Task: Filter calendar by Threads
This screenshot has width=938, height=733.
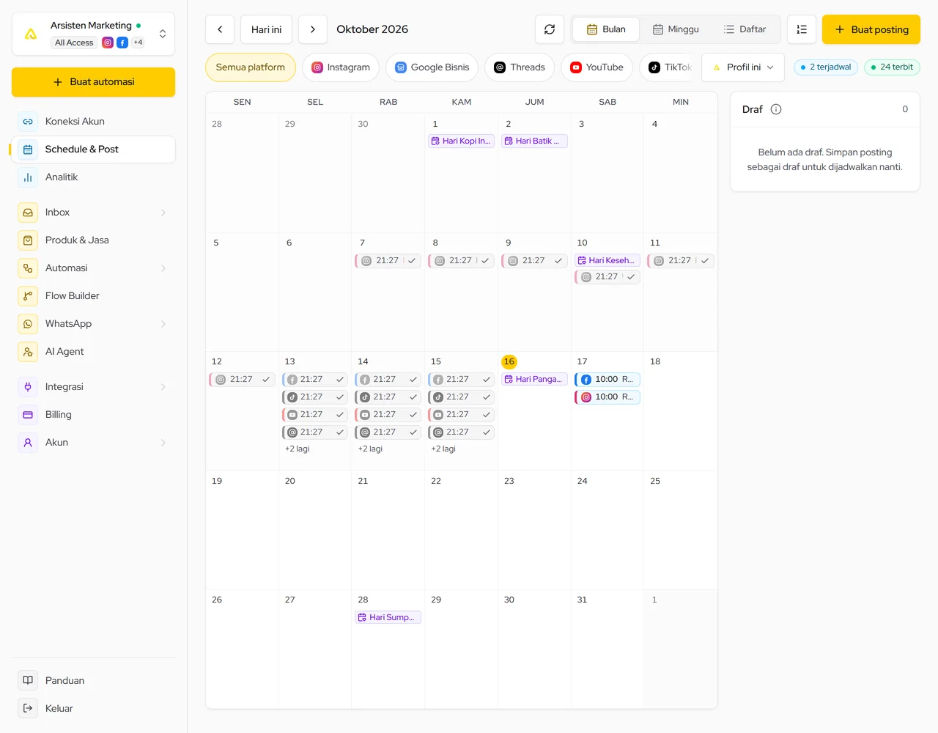Action: coord(520,67)
